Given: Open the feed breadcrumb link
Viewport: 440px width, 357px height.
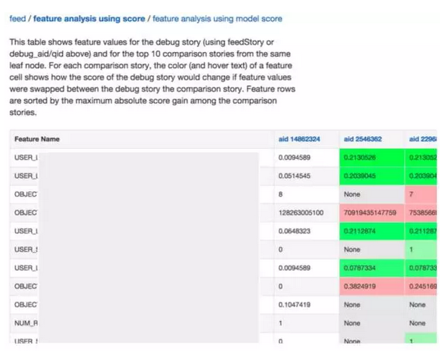Looking at the screenshot, I should coord(18,19).
